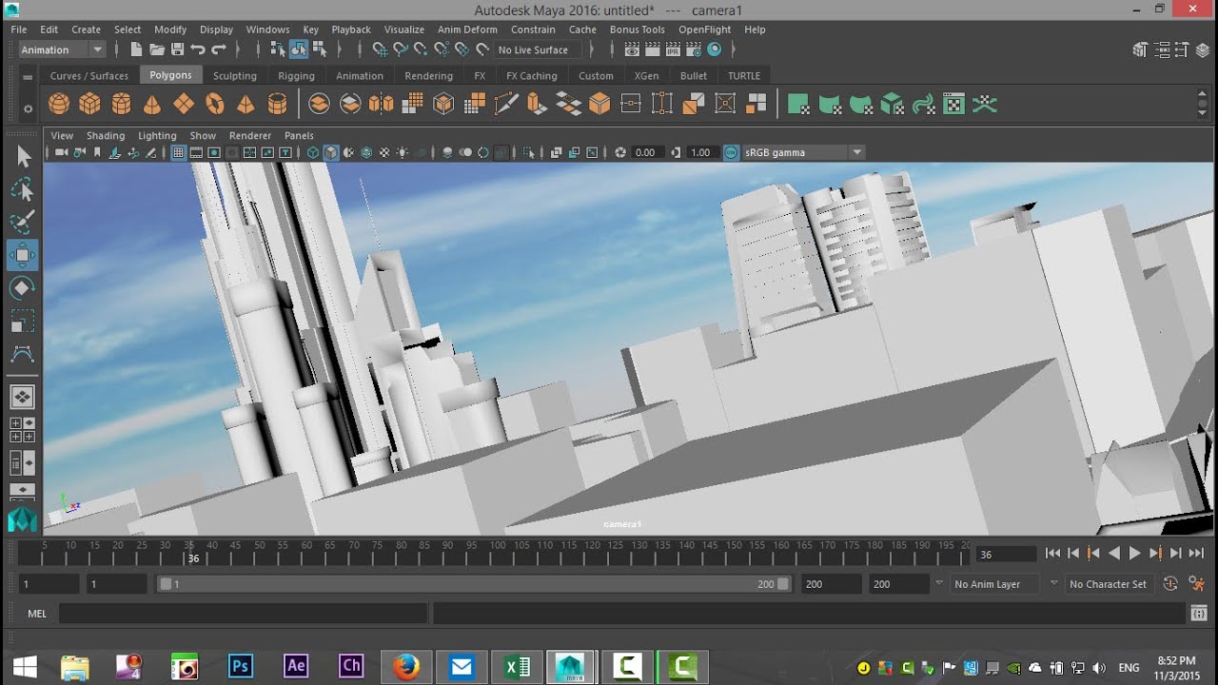The height and width of the screenshot is (685, 1218).
Task: Undo the last action via arrow icon
Action: tap(198, 49)
